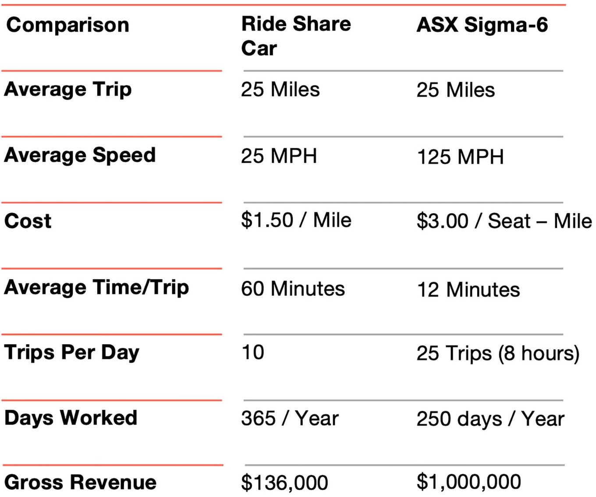
Task: Select the Cost row label
Action: click(x=28, y=221)
